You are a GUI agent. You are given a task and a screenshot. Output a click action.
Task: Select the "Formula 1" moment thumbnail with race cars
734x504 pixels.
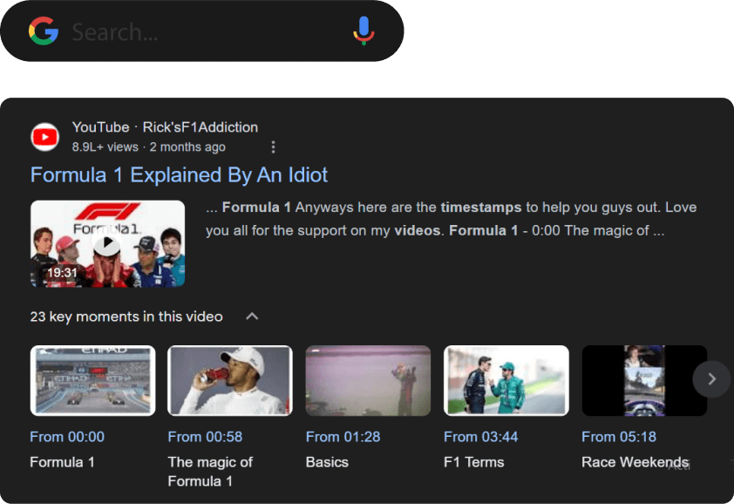(x=92, y=379)
